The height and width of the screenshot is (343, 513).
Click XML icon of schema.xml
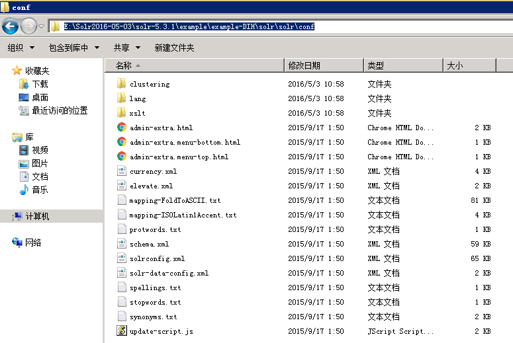[122, 244]
